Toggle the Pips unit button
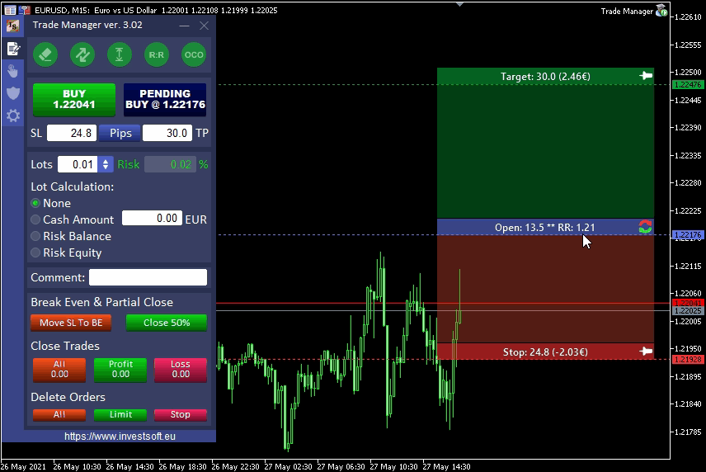This screenshot has width=706, height=472. [120, 133]
